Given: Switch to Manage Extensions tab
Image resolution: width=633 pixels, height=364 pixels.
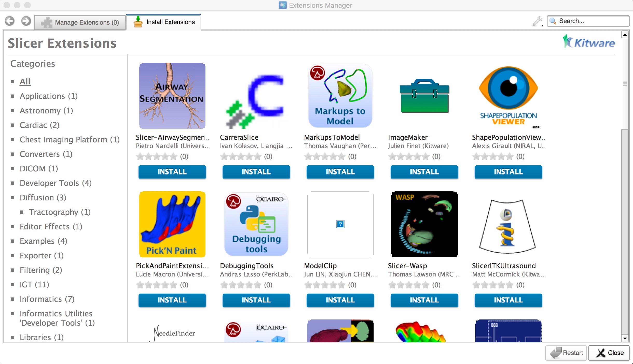Looking at the screenshot, I should point(80,23).
